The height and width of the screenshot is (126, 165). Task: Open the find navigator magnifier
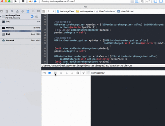(x=12, y=11)
